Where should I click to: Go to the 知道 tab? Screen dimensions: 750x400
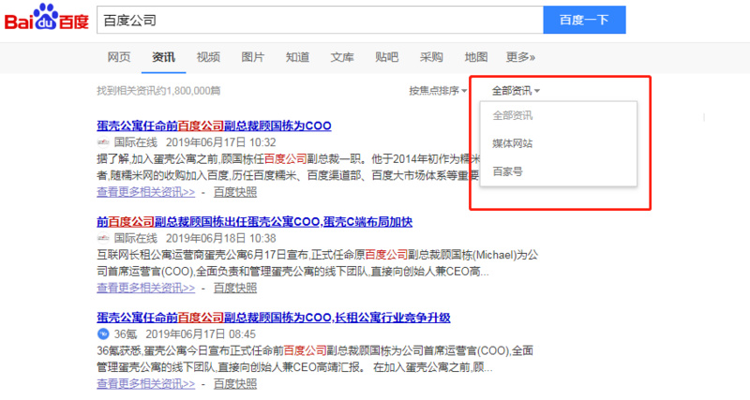[x=297, y=57]
